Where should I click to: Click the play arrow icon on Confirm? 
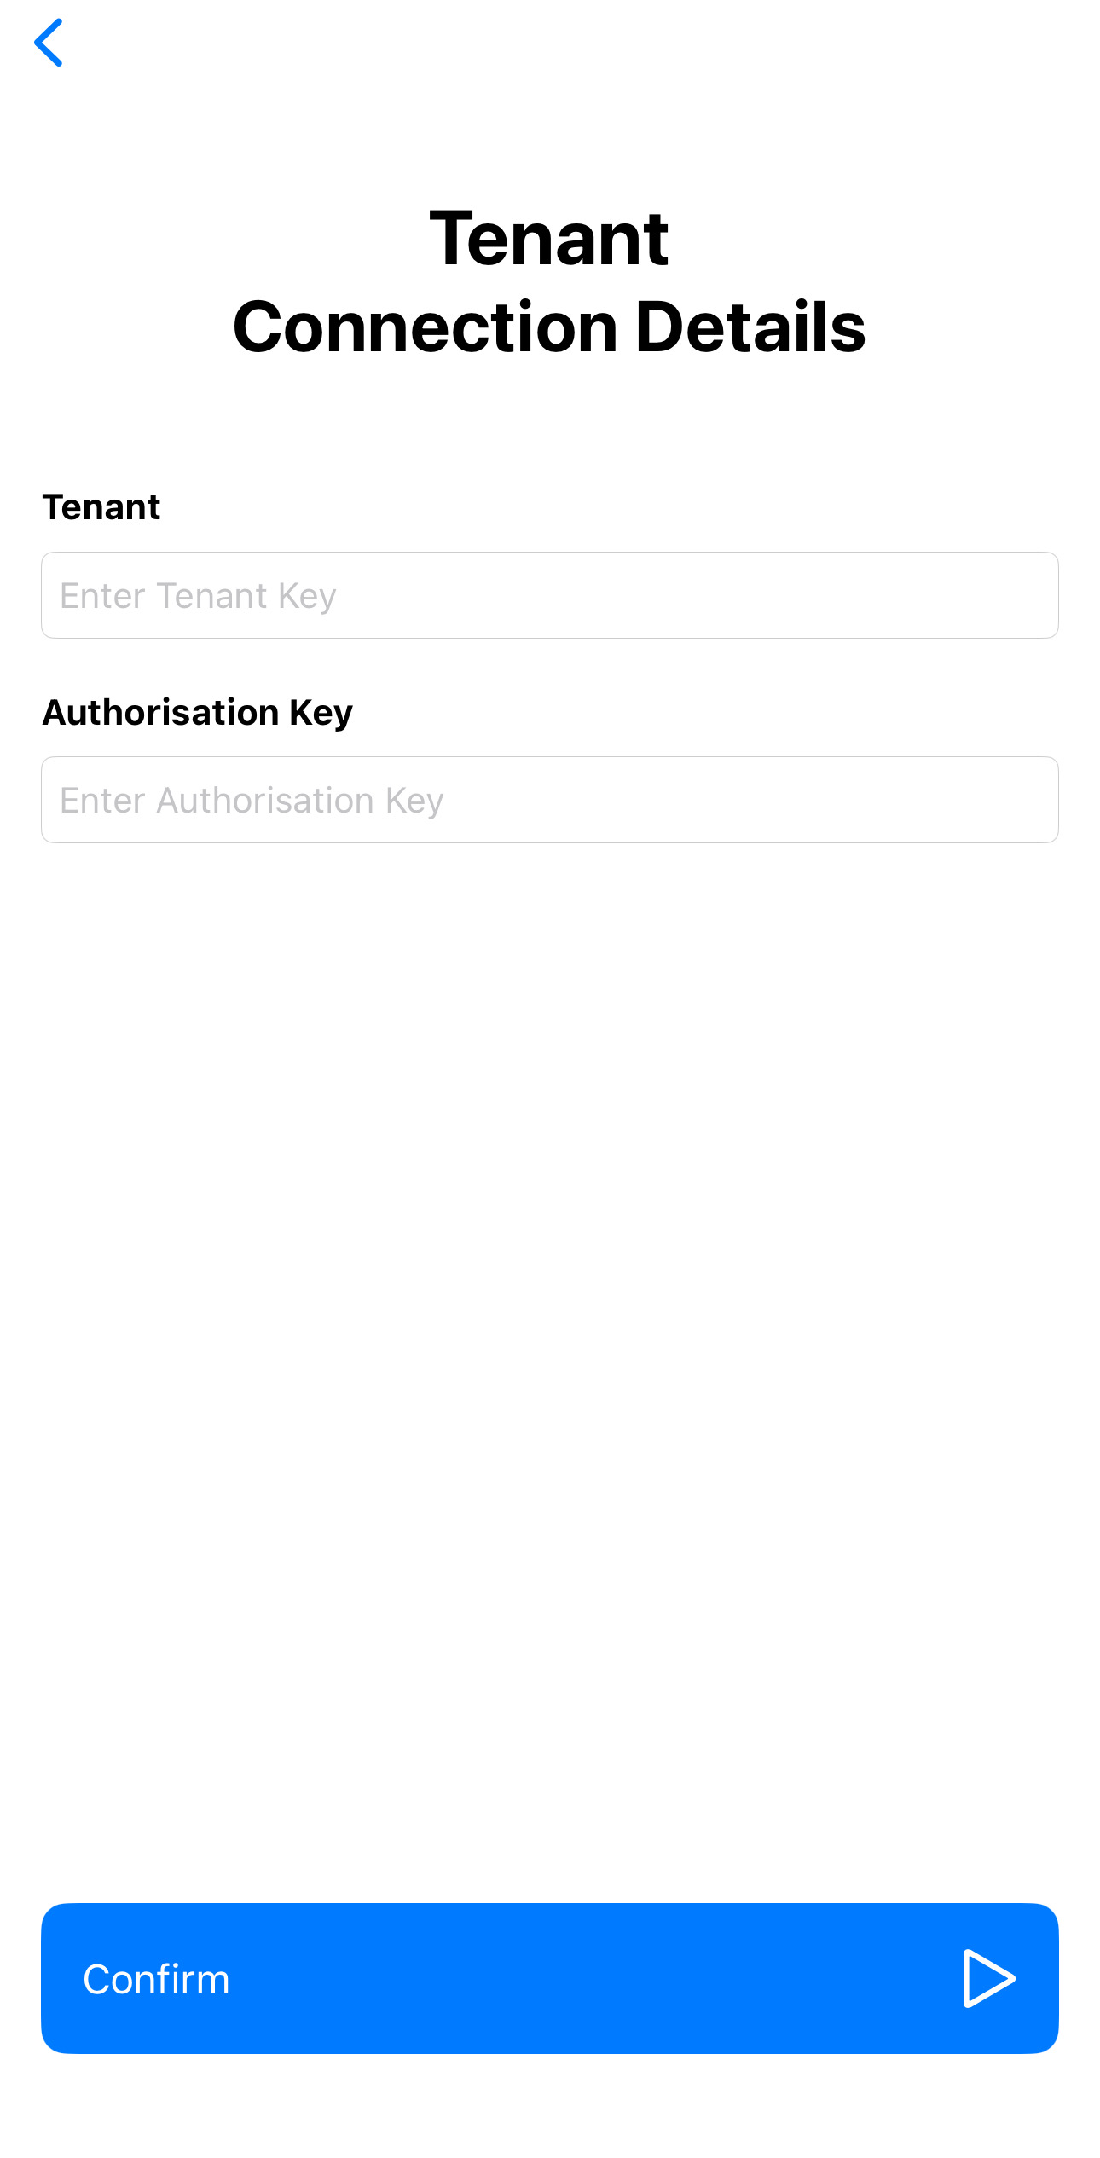(x=988, y=1978)
